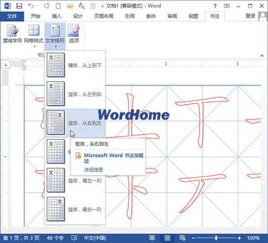Image resolution: width=268 pixels, height=243 pixels.
Task: Switch to Print Layout view
Action: point(167,238)
